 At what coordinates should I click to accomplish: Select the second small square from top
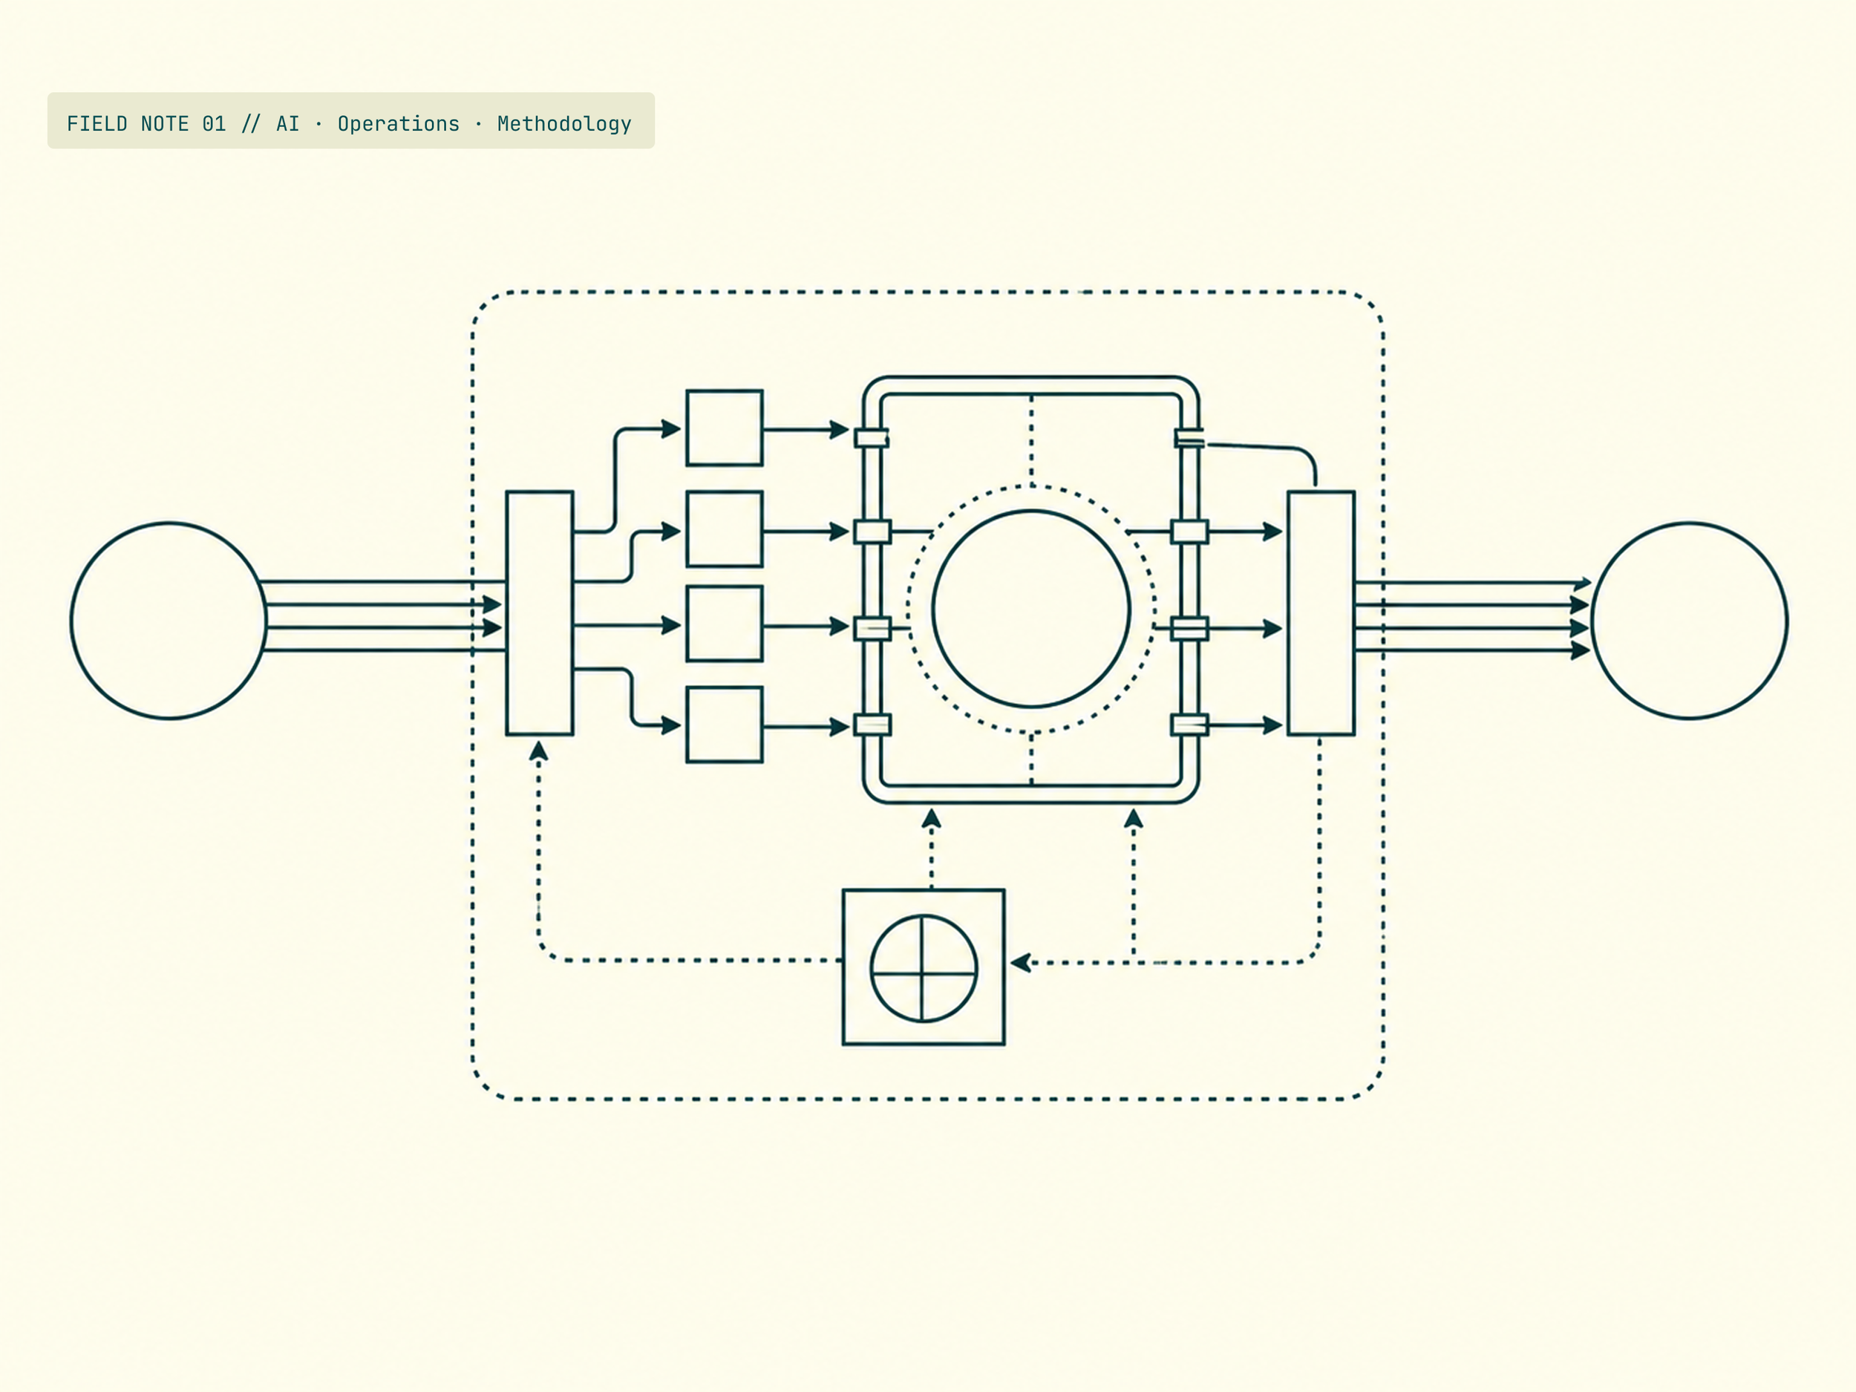[x=724, y=529]
